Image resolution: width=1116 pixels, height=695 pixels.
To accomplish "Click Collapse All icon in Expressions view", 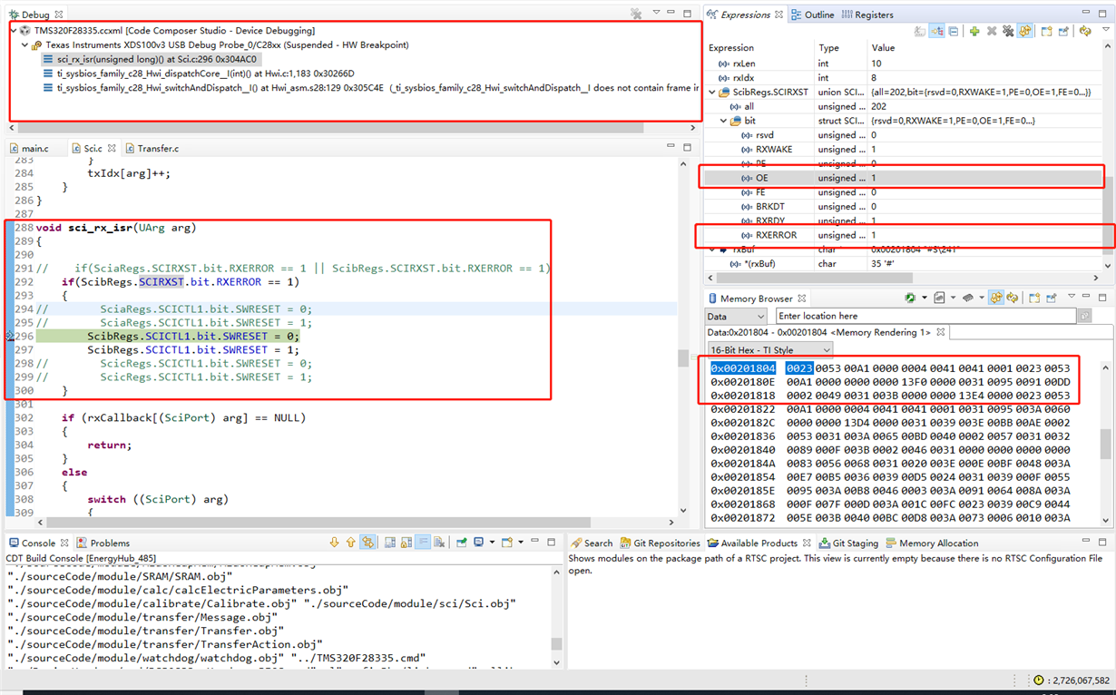I will click(954, 31).
